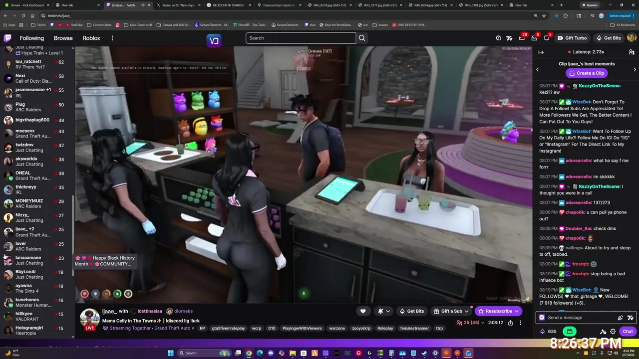Open the notification bell dropdown
The width and height of the screenshot is (639, 359).
[x=384, y=311]
